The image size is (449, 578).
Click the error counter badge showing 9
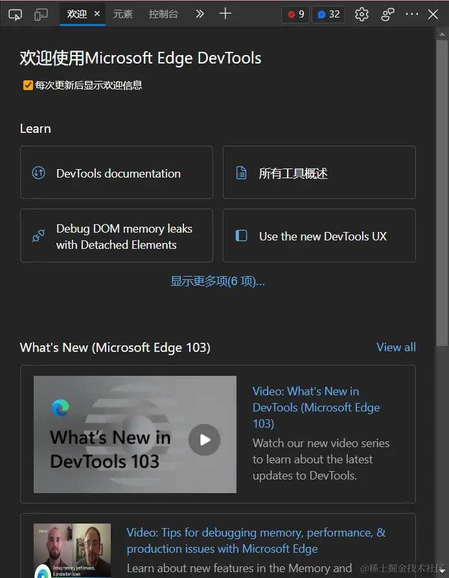295,14
